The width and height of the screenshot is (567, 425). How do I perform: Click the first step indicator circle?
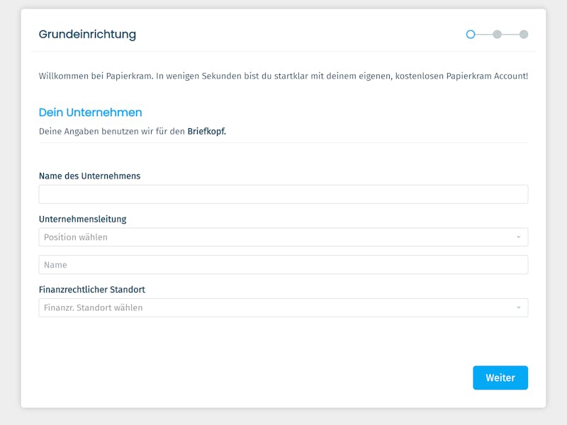click(x=471, y=34)
